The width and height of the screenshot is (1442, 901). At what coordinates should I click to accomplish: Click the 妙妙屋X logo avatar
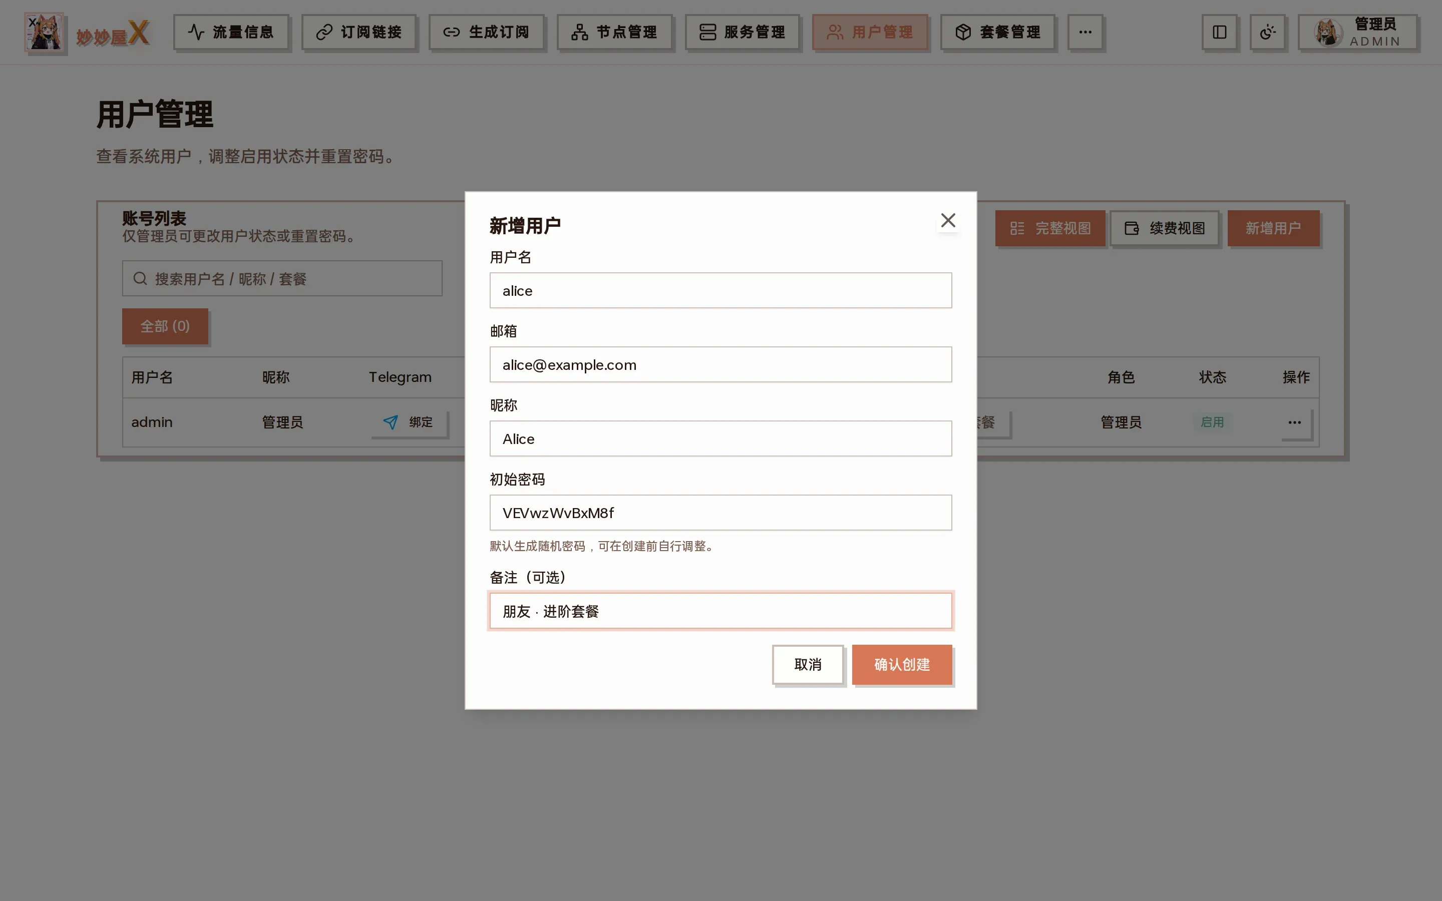pos(44,32)
